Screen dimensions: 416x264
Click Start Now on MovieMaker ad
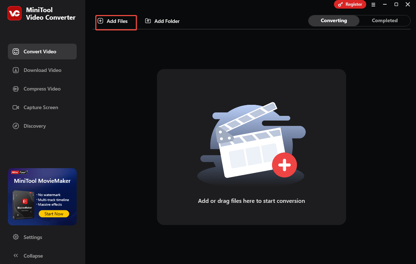pos(54,214)
